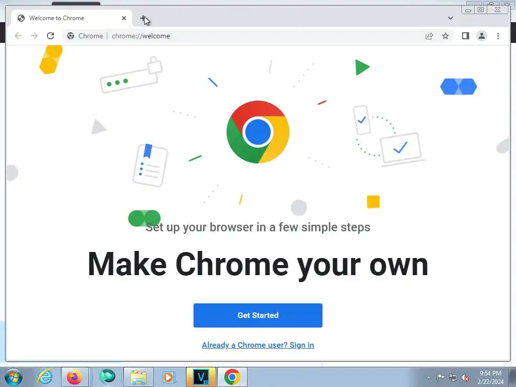Launch Internet Explorer from the taskbar

coord(45,377)
